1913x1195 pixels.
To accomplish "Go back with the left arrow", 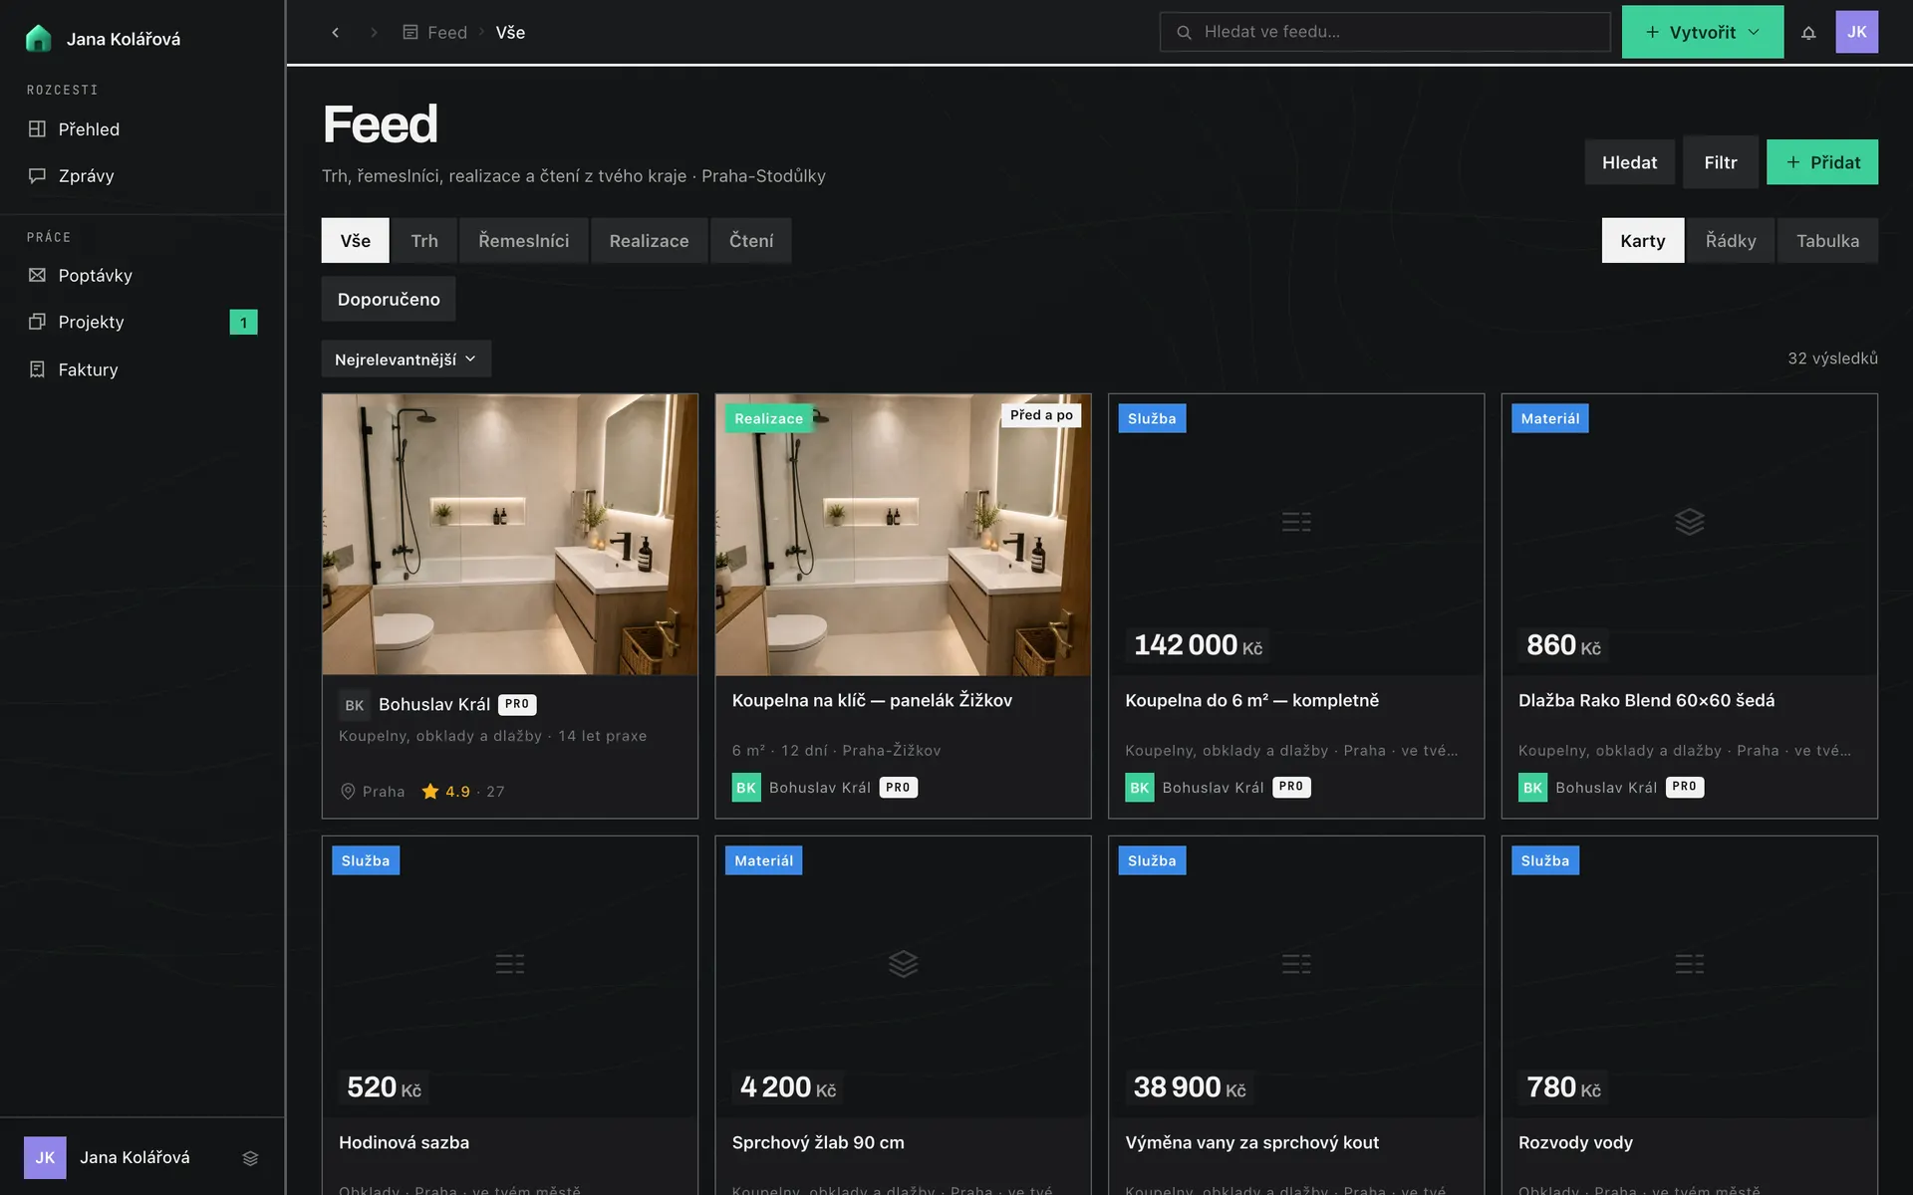I will (x=336, y=32).
